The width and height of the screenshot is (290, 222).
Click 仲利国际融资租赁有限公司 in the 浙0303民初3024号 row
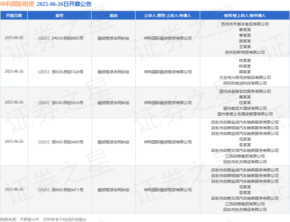pos(168,103)
